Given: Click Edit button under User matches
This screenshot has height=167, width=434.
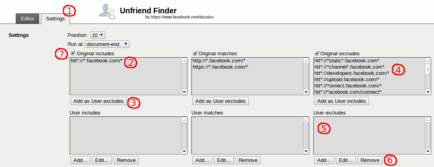Looking at the screenshot, I should click(x=224, y=160).
